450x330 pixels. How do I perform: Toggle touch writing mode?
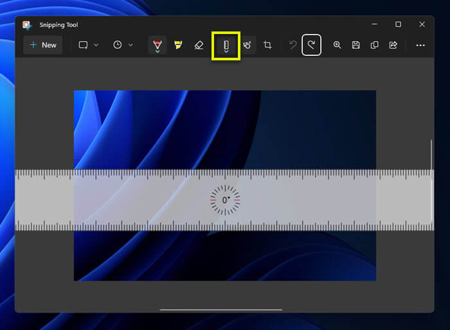click(x=247, y=45)
